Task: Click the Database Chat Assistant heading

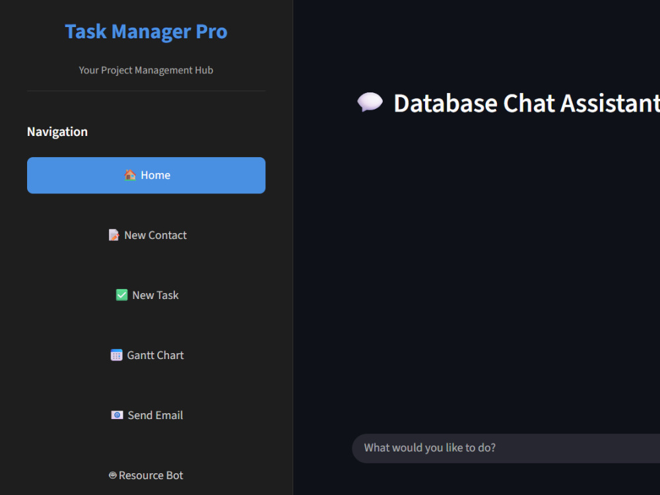Action: pyautogui.click(x=527, y=103)
